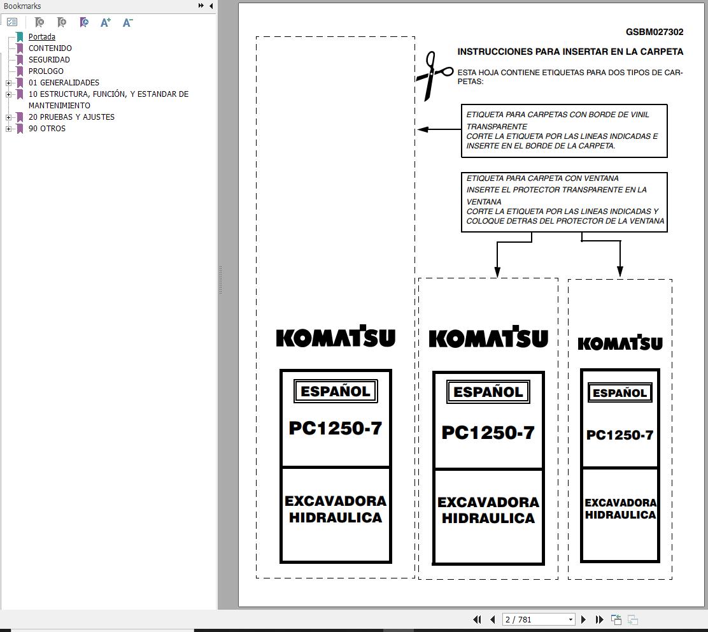Click the INSTRUCCIONES PARA INSERTAR EN LA CARPETA heading
Image resolution: width=708 pixels, height=632 pixels.
(570, 52)
